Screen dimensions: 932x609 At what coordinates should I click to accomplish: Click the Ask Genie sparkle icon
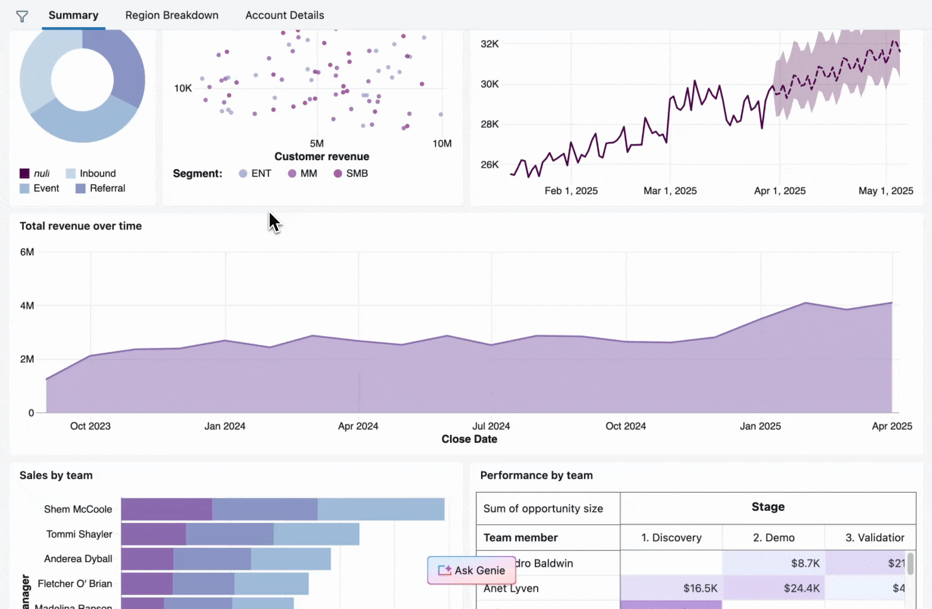[x=445, y=570]
